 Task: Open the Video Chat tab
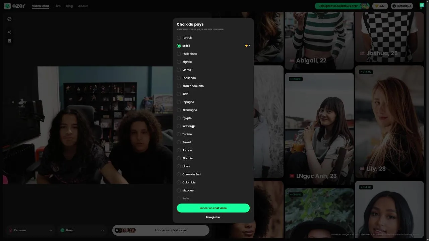click(41, 6)
